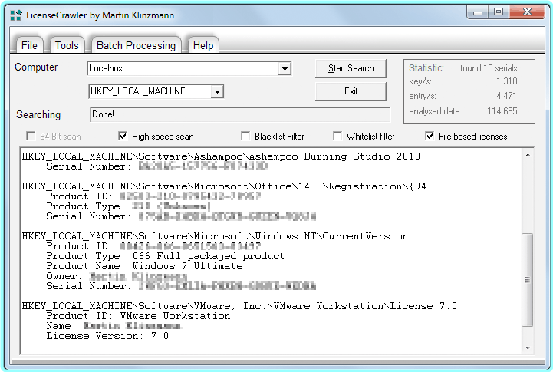Image resolution: width=553 pixels, height=372 pixels.
Task: Click the LicenseCrawler app icon in title bar
Action: 15,15
